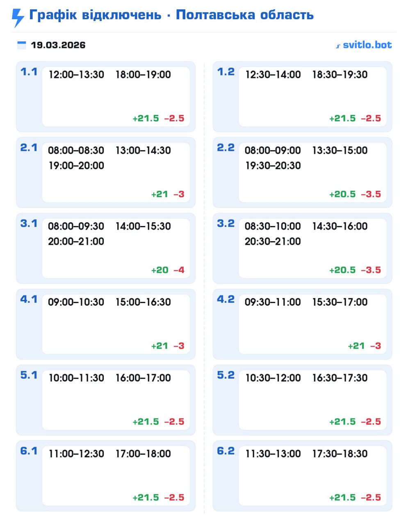Screen dimensions: 408x525
Task: Select the group 4.1 label
Action: pyautogui.click(x=29, y=299)
